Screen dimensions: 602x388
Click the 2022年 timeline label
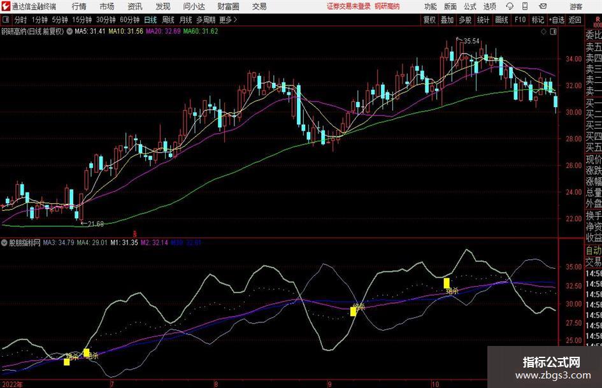point(12,384)
